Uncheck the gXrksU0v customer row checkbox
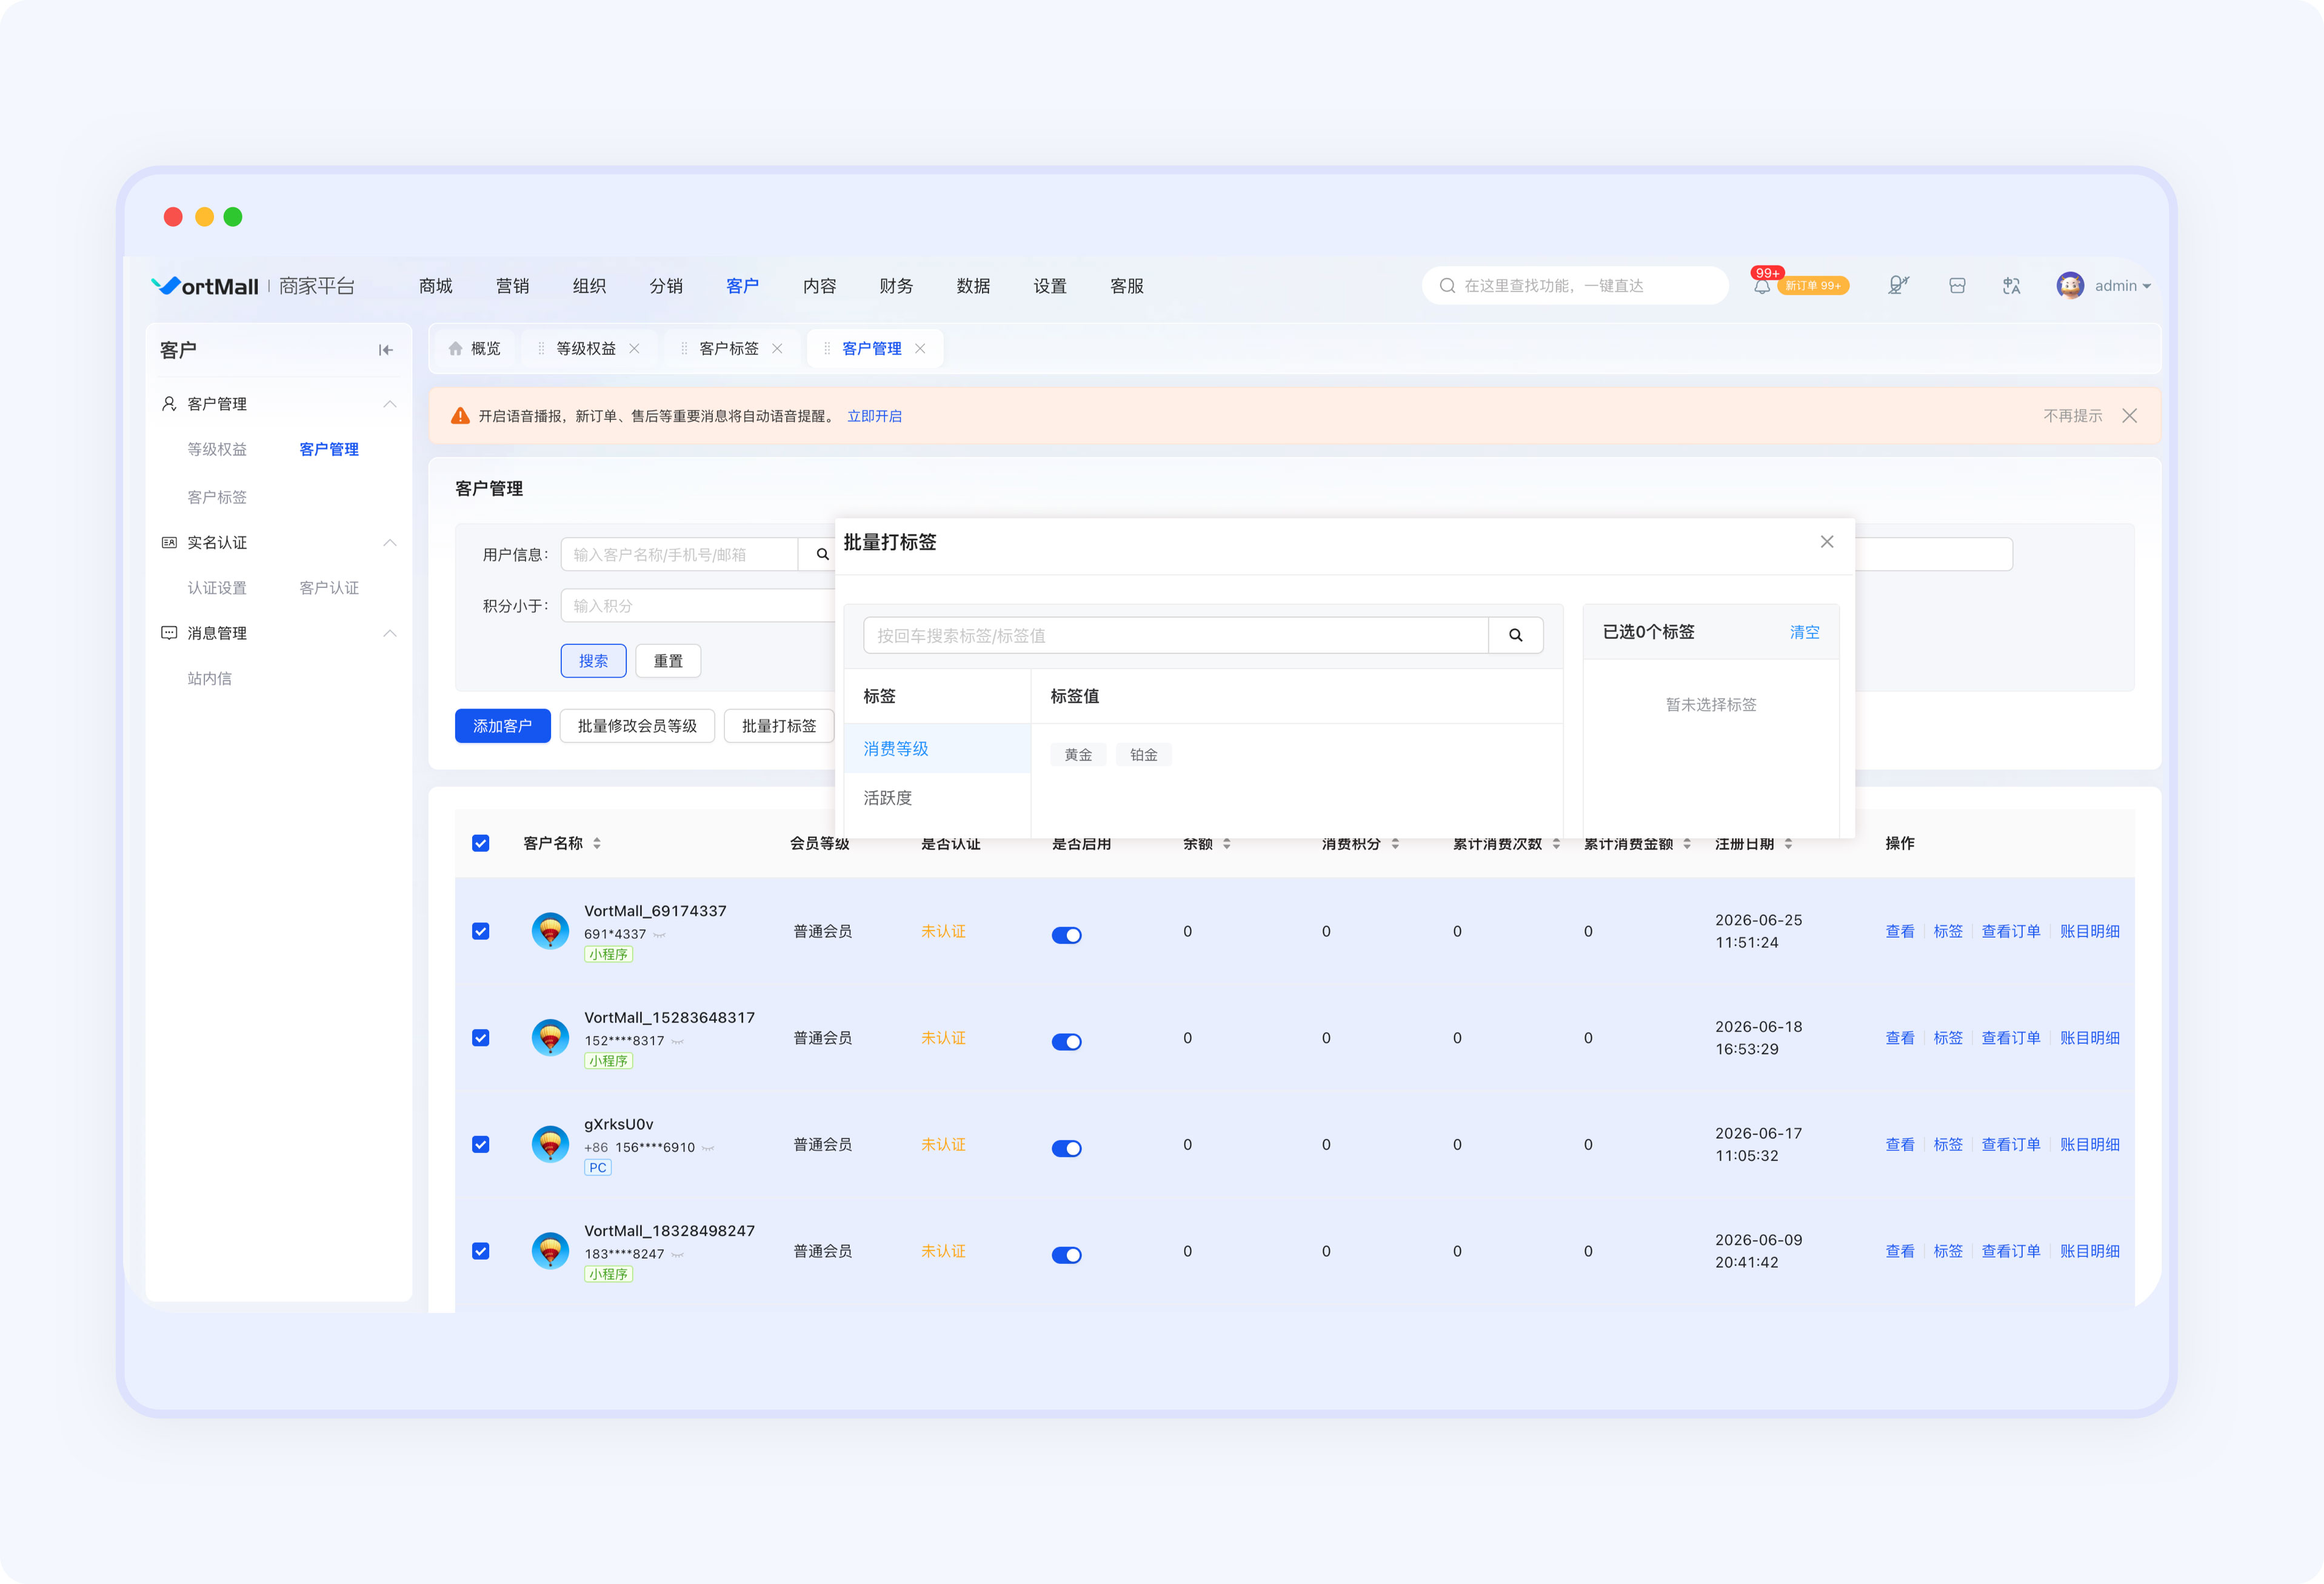The image size is (2324, 1584). (481, 1144)
